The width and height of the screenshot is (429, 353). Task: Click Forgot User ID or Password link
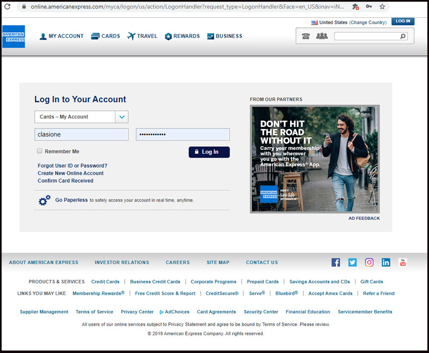[72, 166]
